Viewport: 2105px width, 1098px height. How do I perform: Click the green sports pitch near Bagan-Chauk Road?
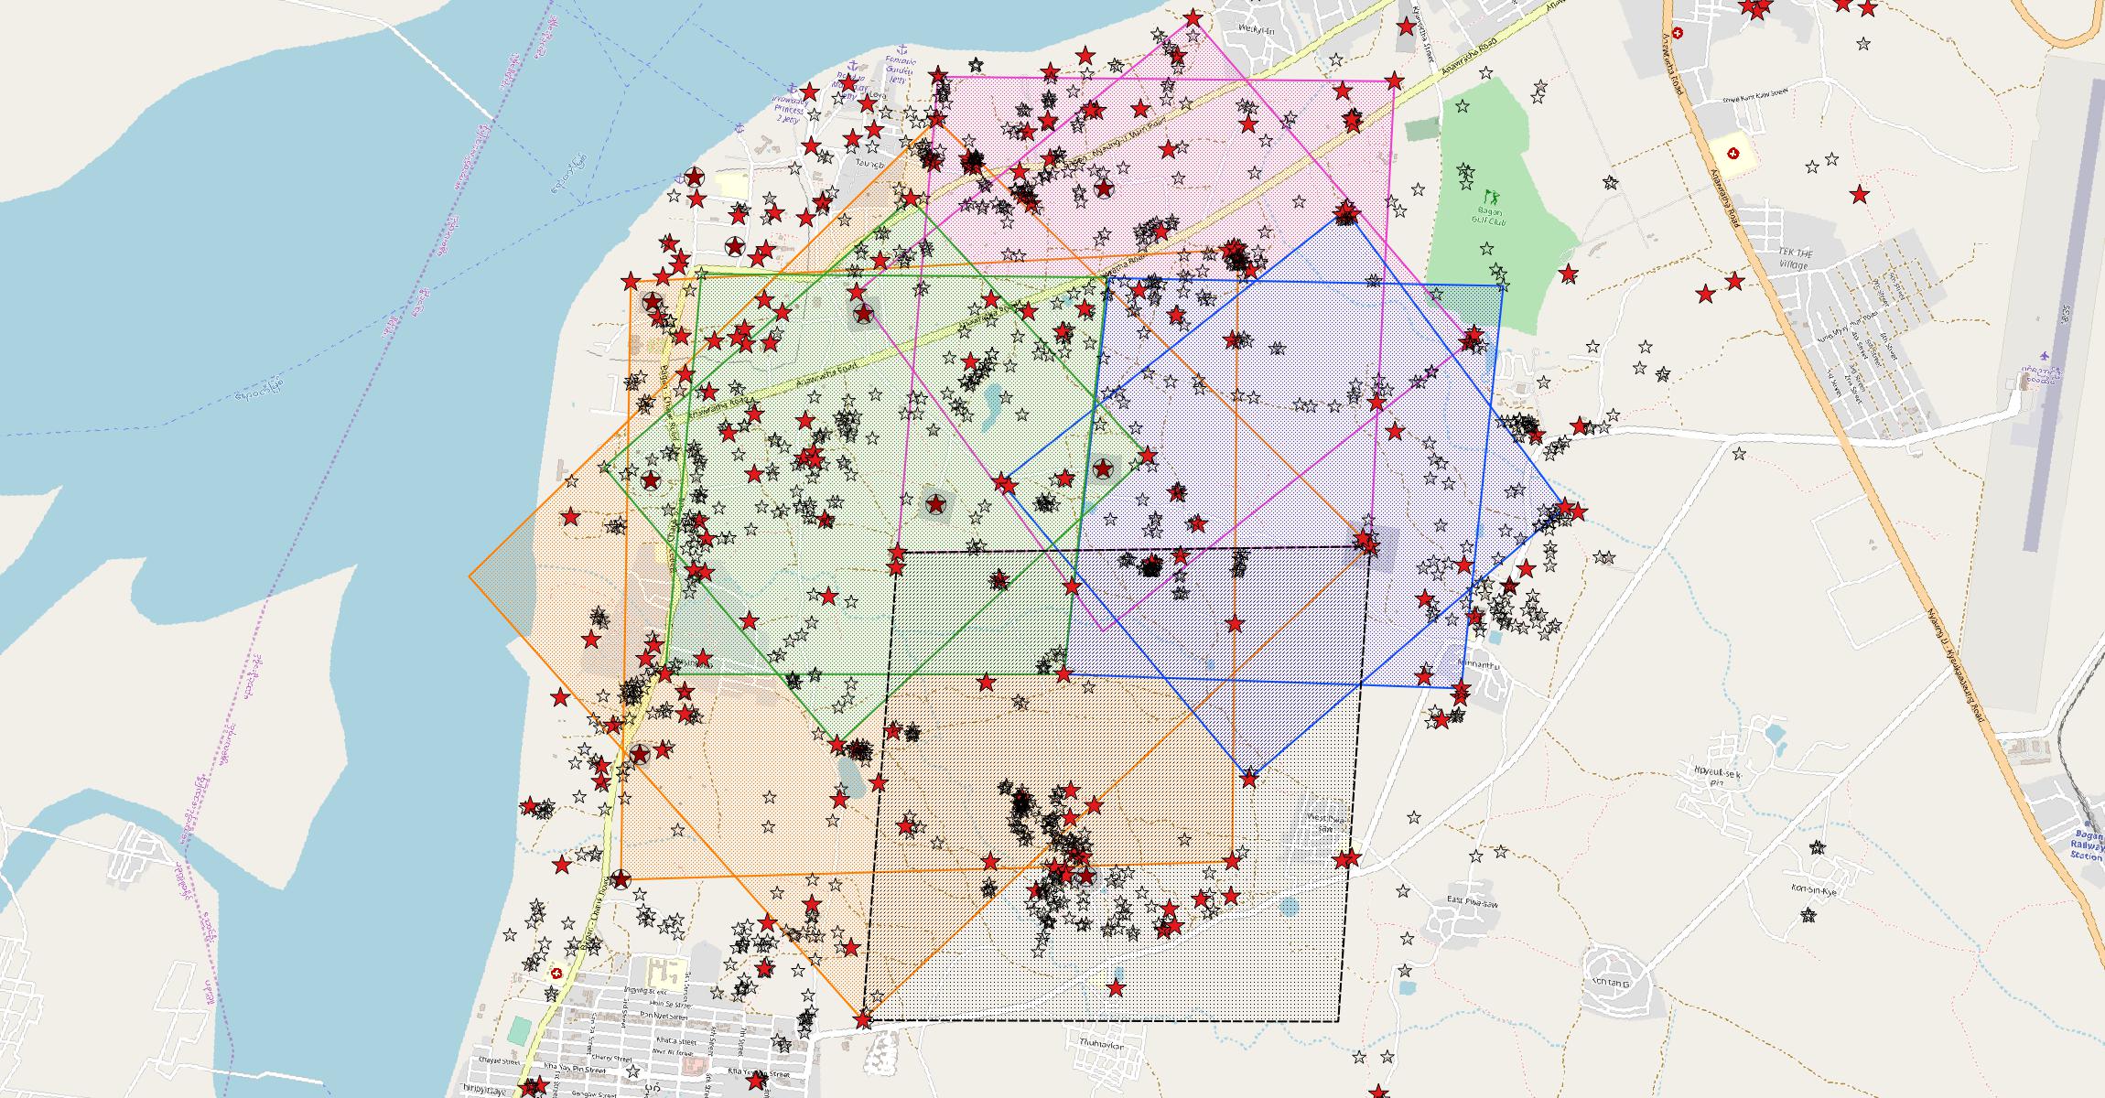point(519,1031)
